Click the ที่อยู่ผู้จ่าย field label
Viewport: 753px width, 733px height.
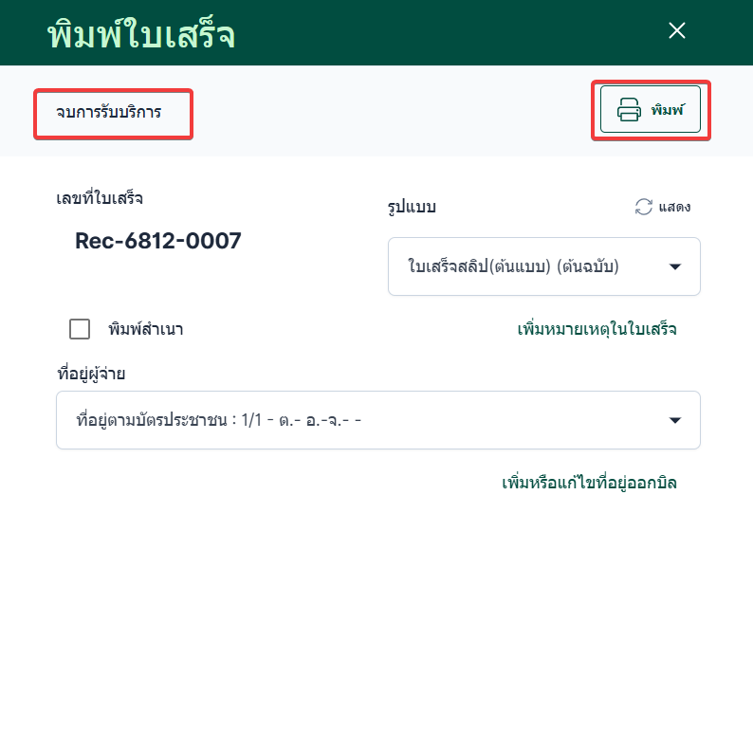(92, 374)
